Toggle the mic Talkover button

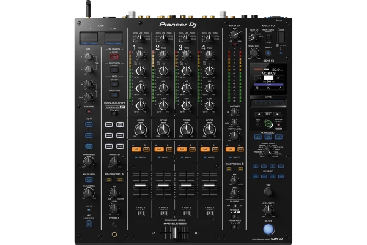point(89,111)
